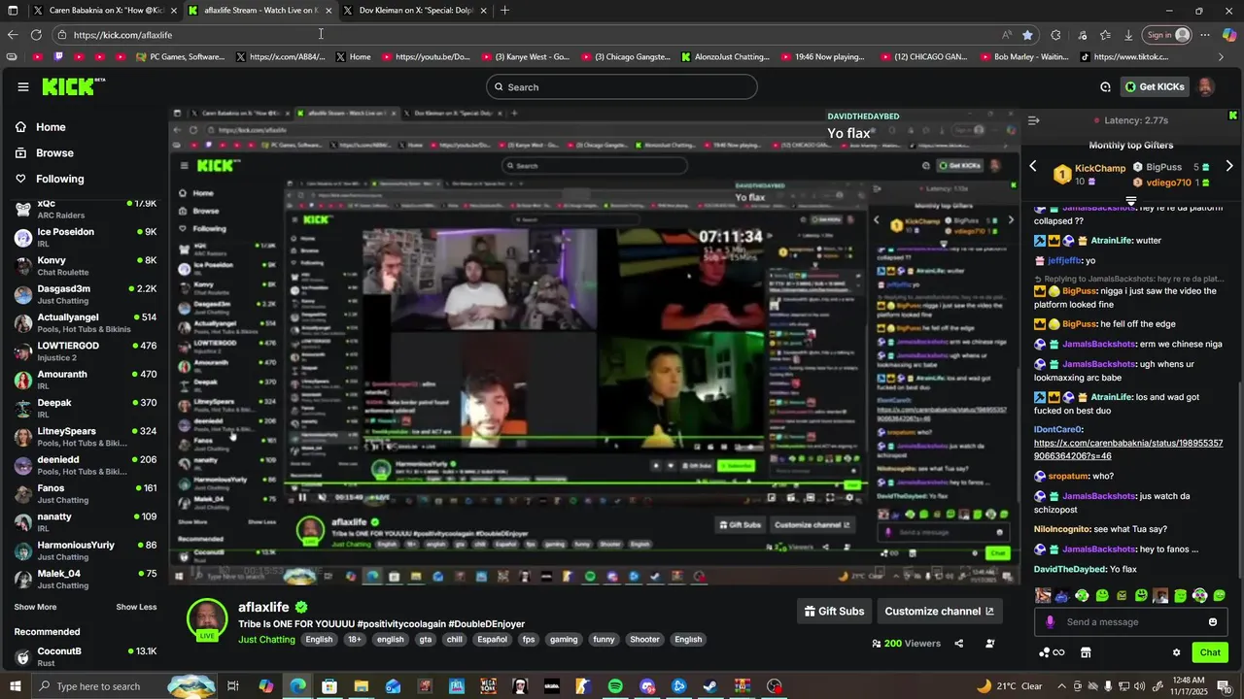
Task: Open File Explorer from the taskbar
Action: 362,686
